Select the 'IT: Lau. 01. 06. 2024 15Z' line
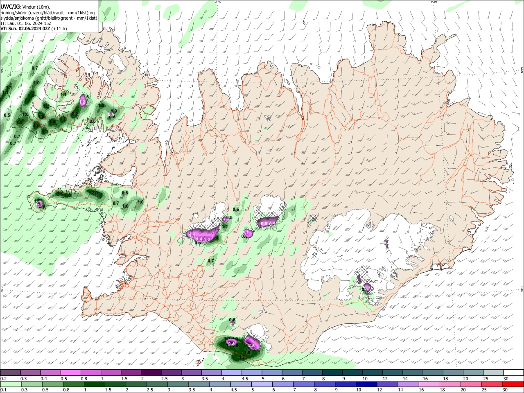Image resolution: width=524 pixels, height=393 pixels. 26,23
